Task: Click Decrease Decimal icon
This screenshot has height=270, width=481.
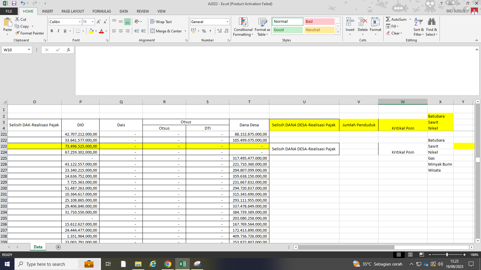Action: point(226,31)
